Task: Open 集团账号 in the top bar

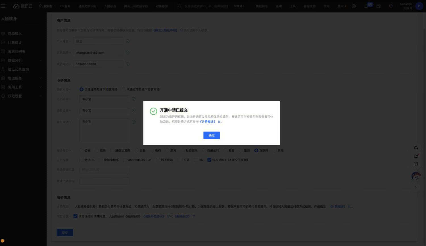Action: 262,6
